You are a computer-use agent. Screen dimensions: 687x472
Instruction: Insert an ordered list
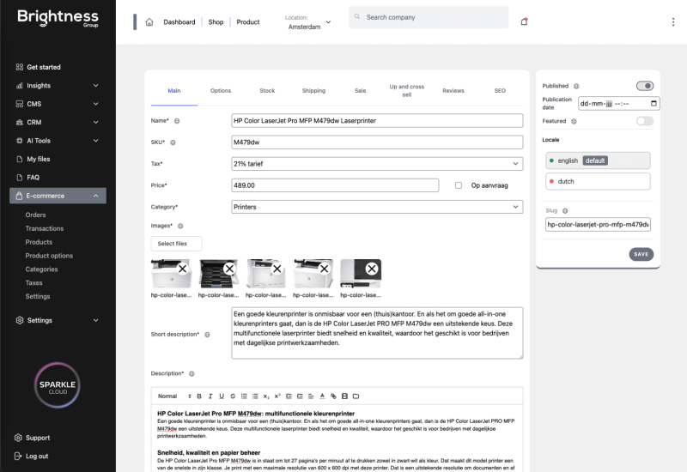(244, 396)
